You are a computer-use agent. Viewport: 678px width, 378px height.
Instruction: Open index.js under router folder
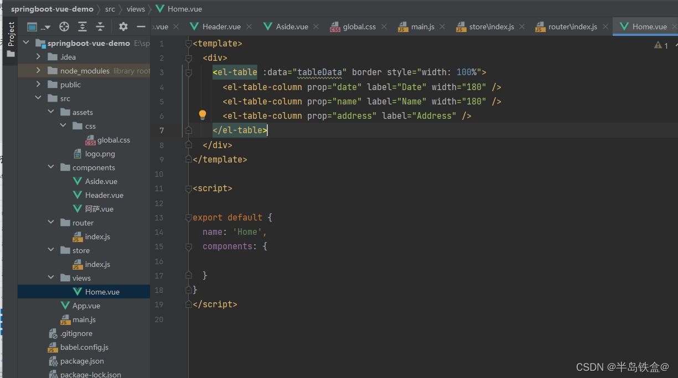[97, 237]
